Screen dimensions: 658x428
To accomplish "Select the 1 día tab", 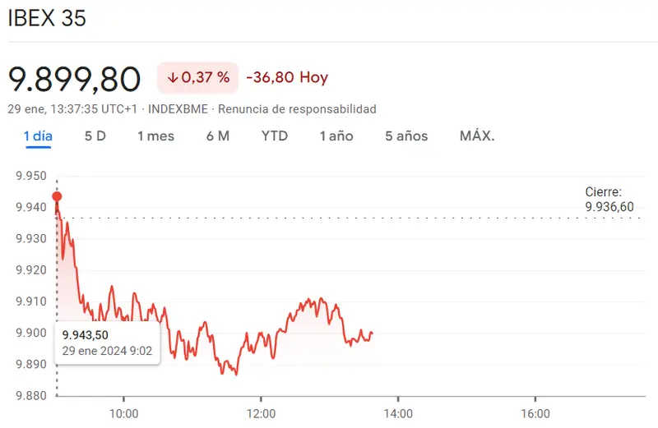I will tap(38, 136).
